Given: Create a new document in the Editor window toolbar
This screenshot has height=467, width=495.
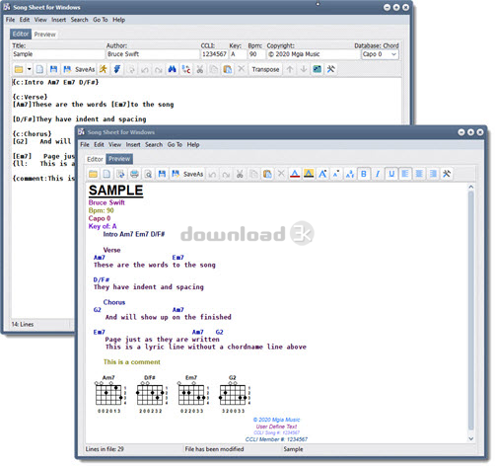Looking at the screenshot, I should (39, 69).
